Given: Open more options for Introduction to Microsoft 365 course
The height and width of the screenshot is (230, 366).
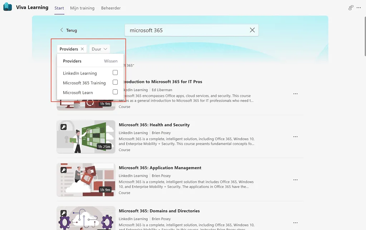Looking at the screenshot, I should (295, 94).
